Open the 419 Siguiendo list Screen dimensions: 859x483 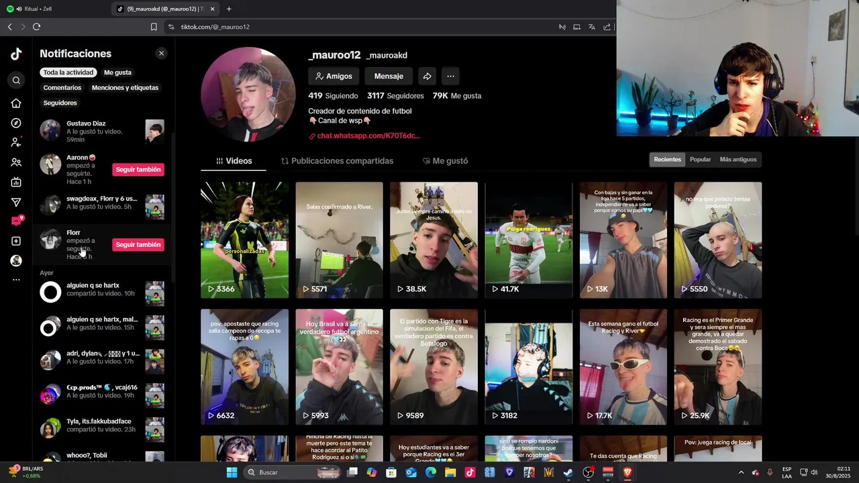pyautogui.click(x=333, y=96)
